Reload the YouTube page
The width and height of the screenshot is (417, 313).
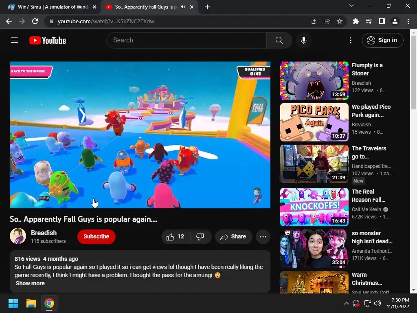click(x=35, y=21)
